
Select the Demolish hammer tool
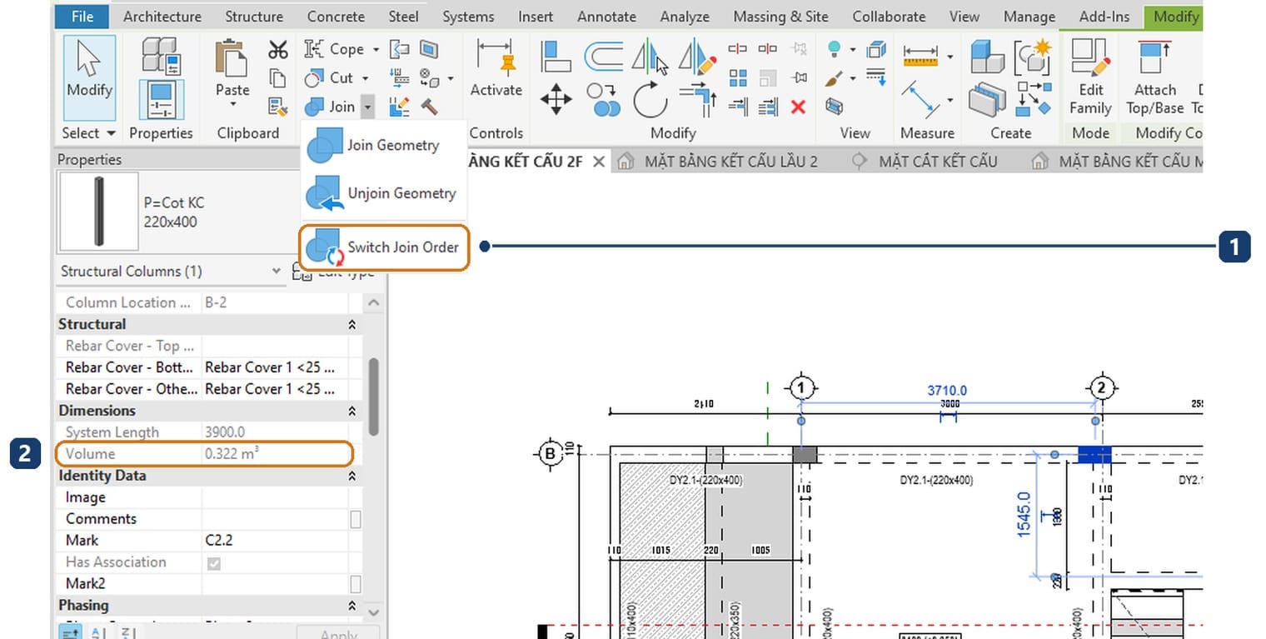coord(430,106)
